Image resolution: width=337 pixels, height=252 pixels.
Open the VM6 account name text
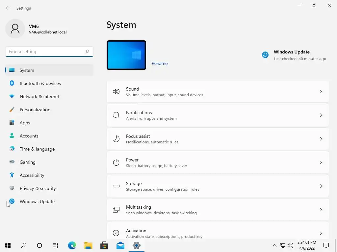[x=34, y=26]
